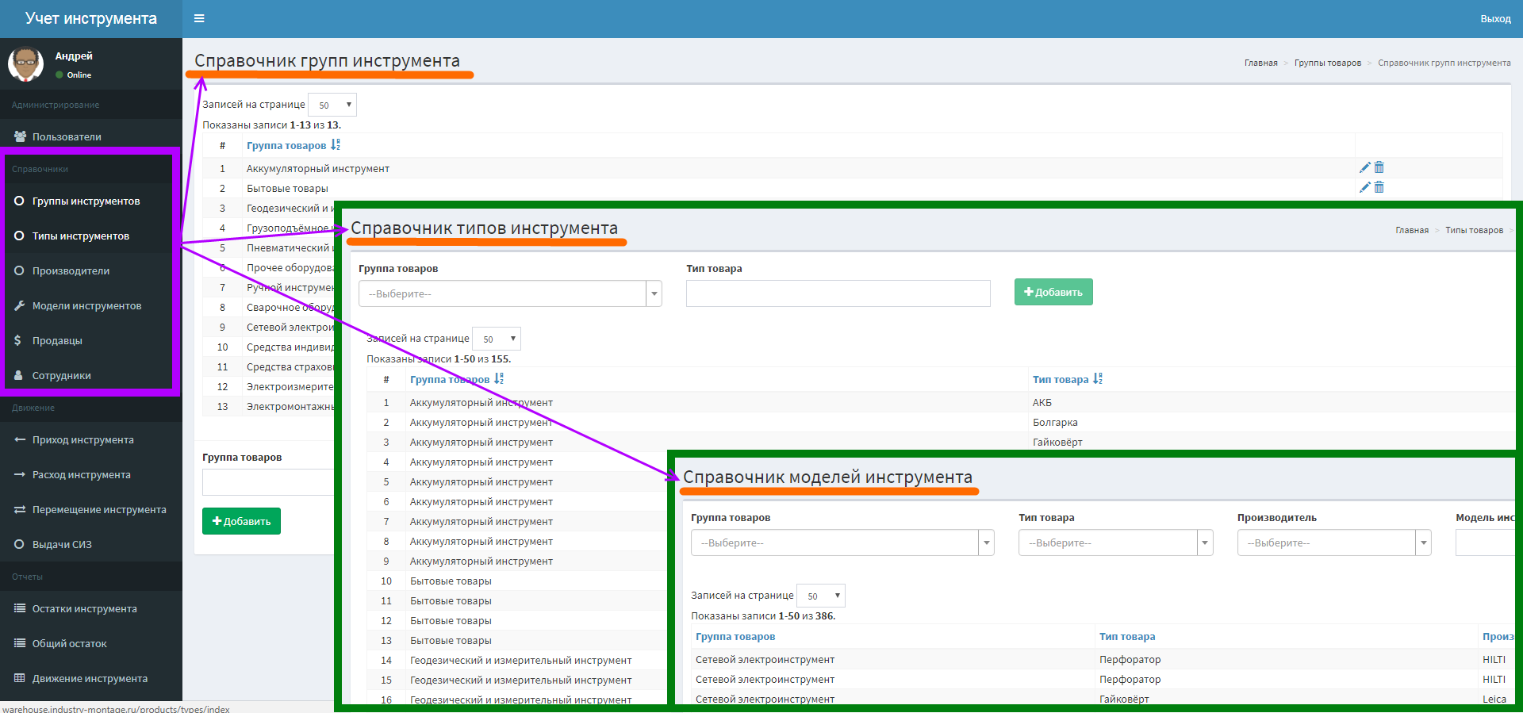Toggle the hamburger sidebar menu icon
The height and width of the screenshot is (713, 1523).
coord(199,18)
